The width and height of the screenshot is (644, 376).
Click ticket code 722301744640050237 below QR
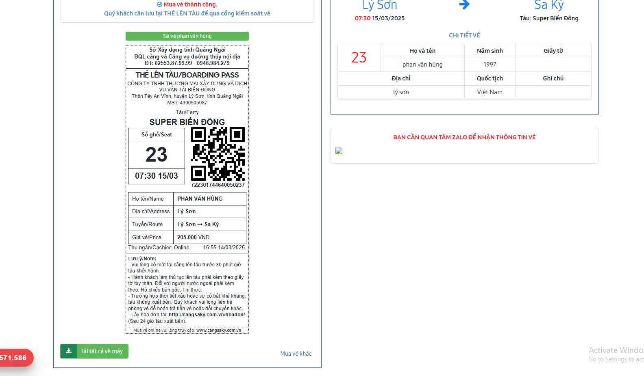pyautogui.click(x=218, y=185)
